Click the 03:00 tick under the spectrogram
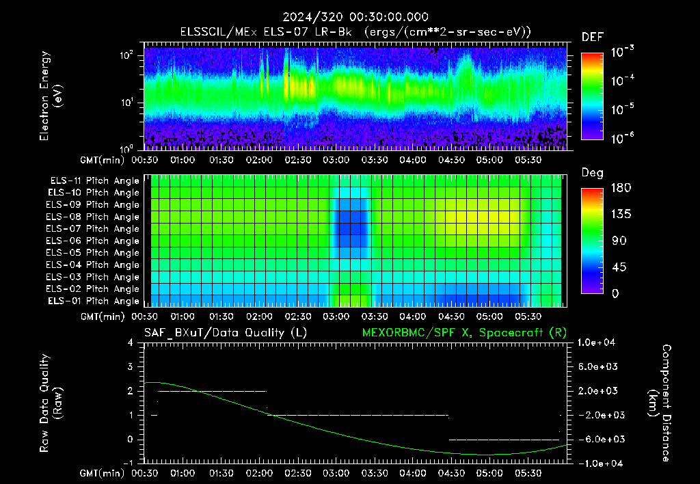The image size is (700, 484). (336, 160)
